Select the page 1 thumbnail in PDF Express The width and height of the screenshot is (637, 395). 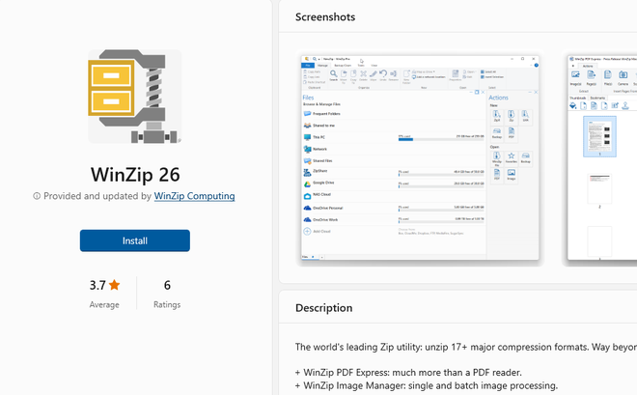599,136
